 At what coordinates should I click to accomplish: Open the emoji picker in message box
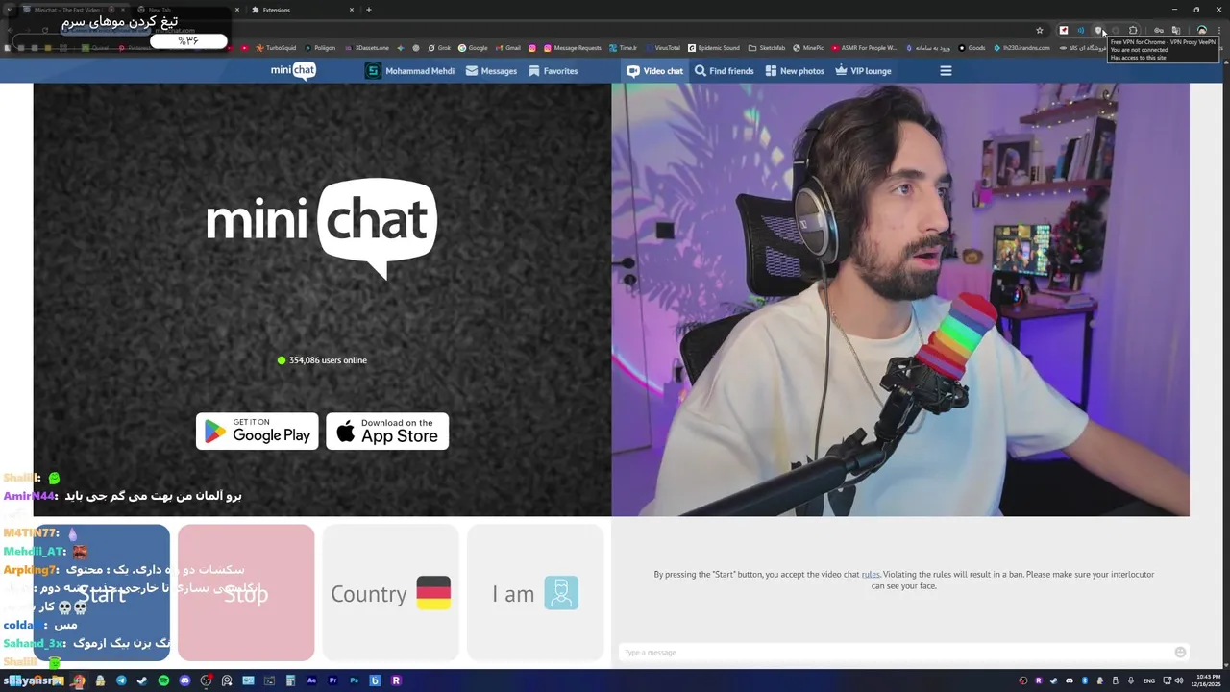[x=1180, y=653]
